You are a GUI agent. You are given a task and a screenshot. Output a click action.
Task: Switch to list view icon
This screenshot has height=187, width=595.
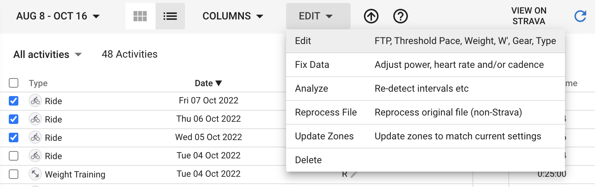(x=170, y=16)
